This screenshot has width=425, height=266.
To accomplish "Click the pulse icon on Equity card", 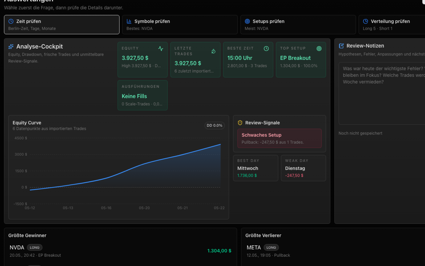I will tap(161, 48).
